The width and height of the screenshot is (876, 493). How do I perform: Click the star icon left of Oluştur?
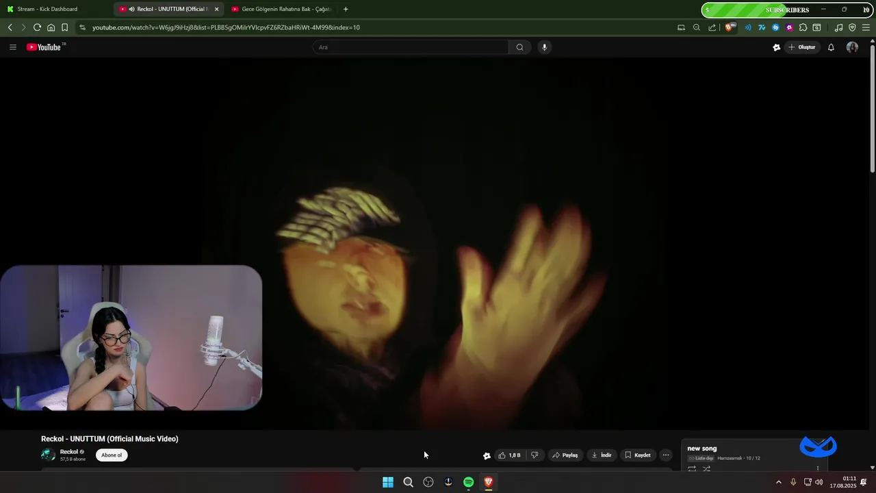point(776,47)
